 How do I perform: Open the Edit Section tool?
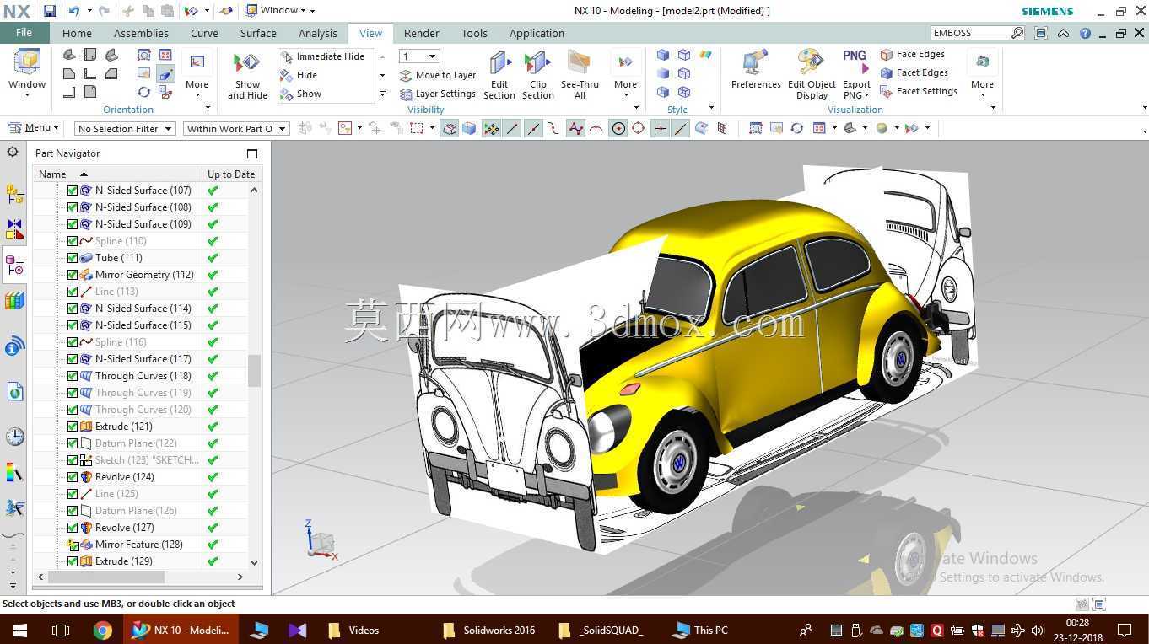pos(499,75)
